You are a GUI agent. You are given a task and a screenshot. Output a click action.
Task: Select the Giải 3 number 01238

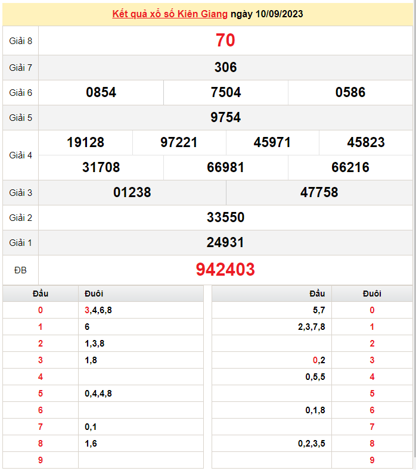pos(132,192)
